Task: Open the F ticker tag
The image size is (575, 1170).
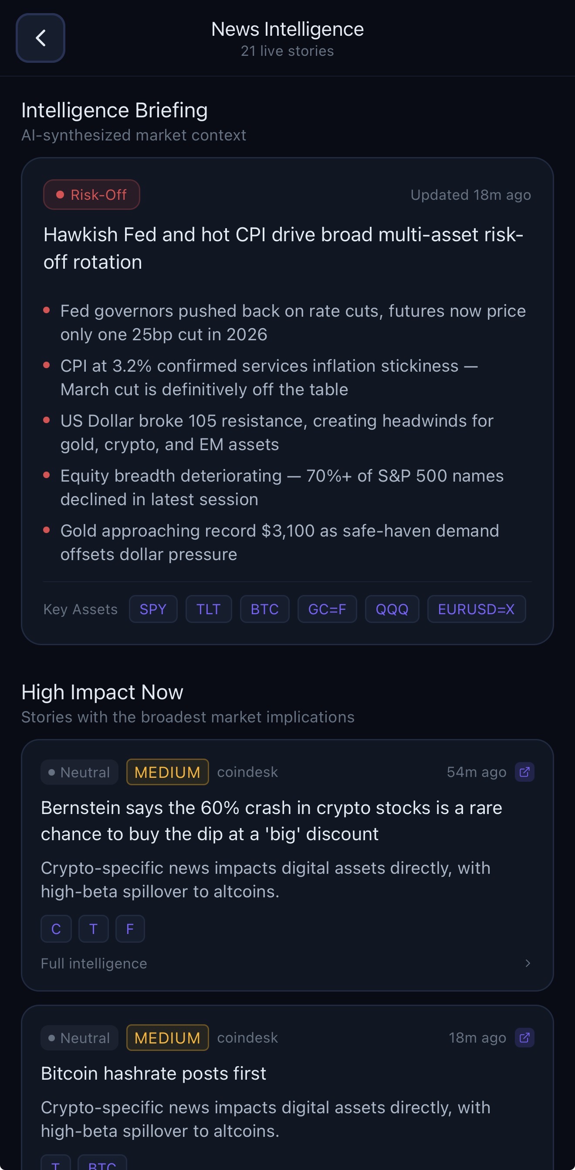Action: 130,929
